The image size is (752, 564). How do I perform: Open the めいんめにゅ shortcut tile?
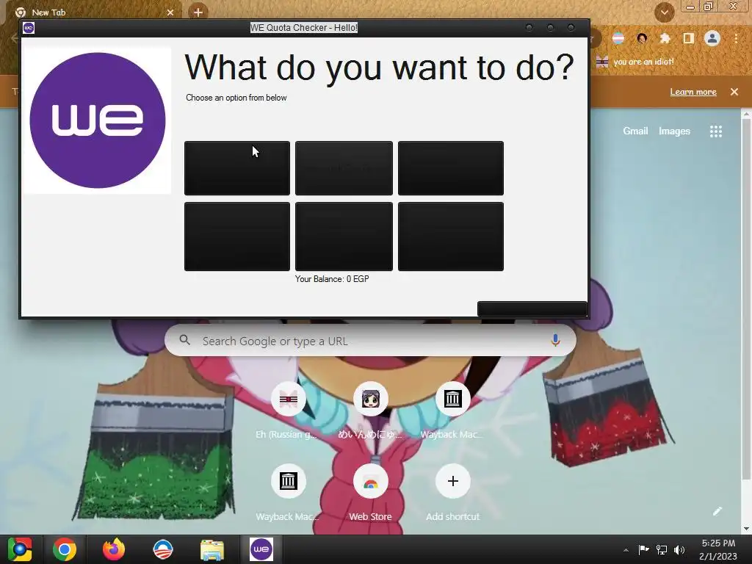(x=370, y=411)
